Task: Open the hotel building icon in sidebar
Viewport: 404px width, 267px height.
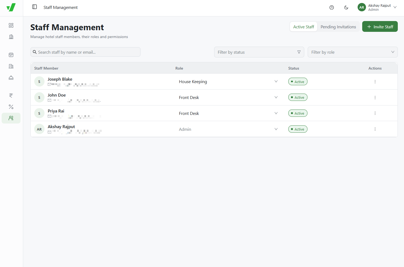Action: coord(11,37)
